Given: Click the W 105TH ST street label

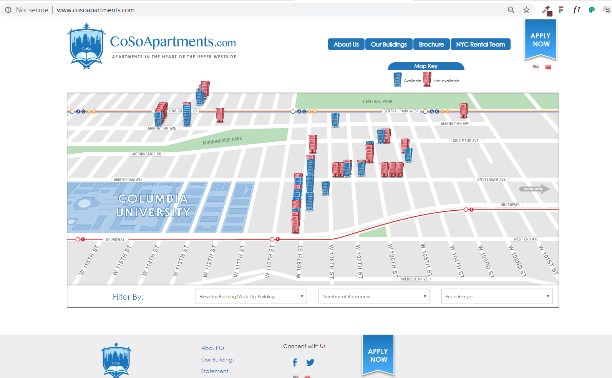Looking at the screenshot, I should (x=426, y=260).
